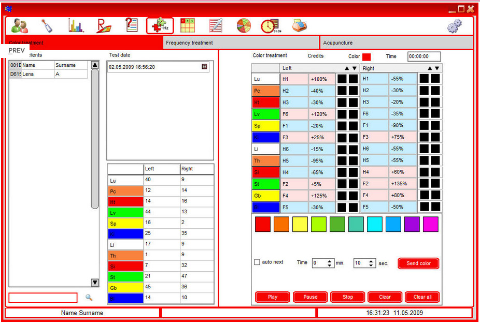Image resolution: width=480 pixels, height=323 pixels.
Task: Pick the cyan color swatch
Action: coord(375,224)
